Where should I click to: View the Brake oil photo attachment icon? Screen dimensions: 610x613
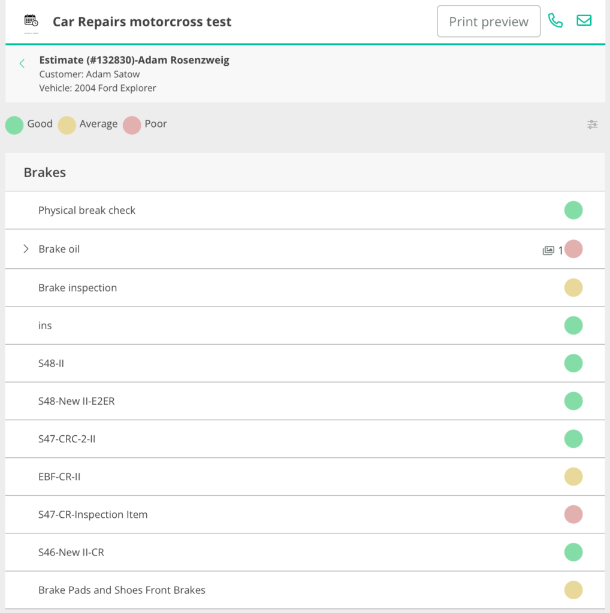(x=548, y=250)
